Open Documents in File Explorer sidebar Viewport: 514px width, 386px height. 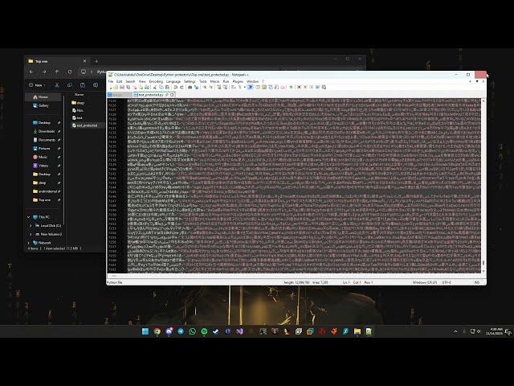(47, 140)
